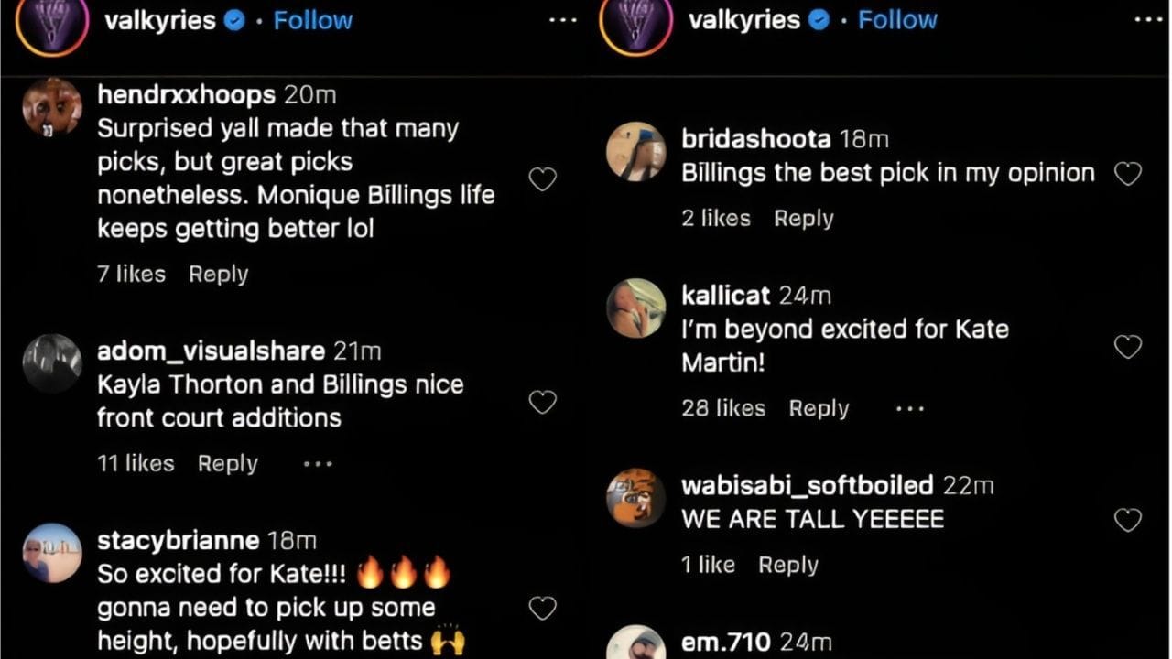Image resolution: width=1172 pixels, height=659 pixels.
Task: Follow valkyries on the left post
Action: [x=313, y=20]
